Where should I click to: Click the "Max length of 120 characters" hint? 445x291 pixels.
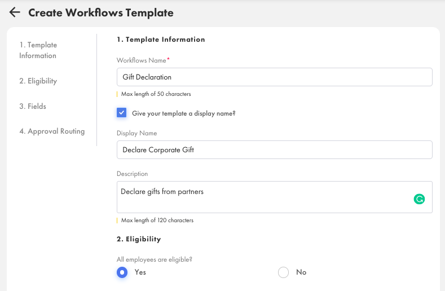click(x=157, y=221)
